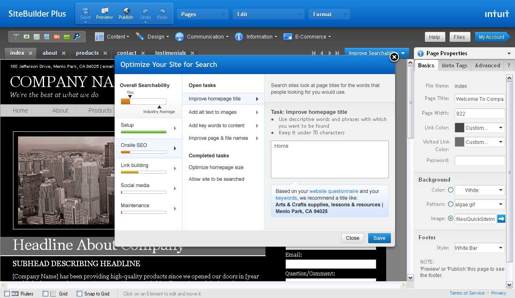Open the Footer Style dropdown

click(480, 248)
